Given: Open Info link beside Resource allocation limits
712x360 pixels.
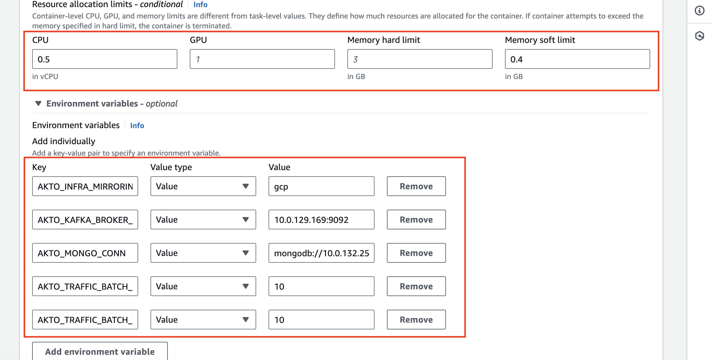Looking at the screenshot, I should [200, 5].
